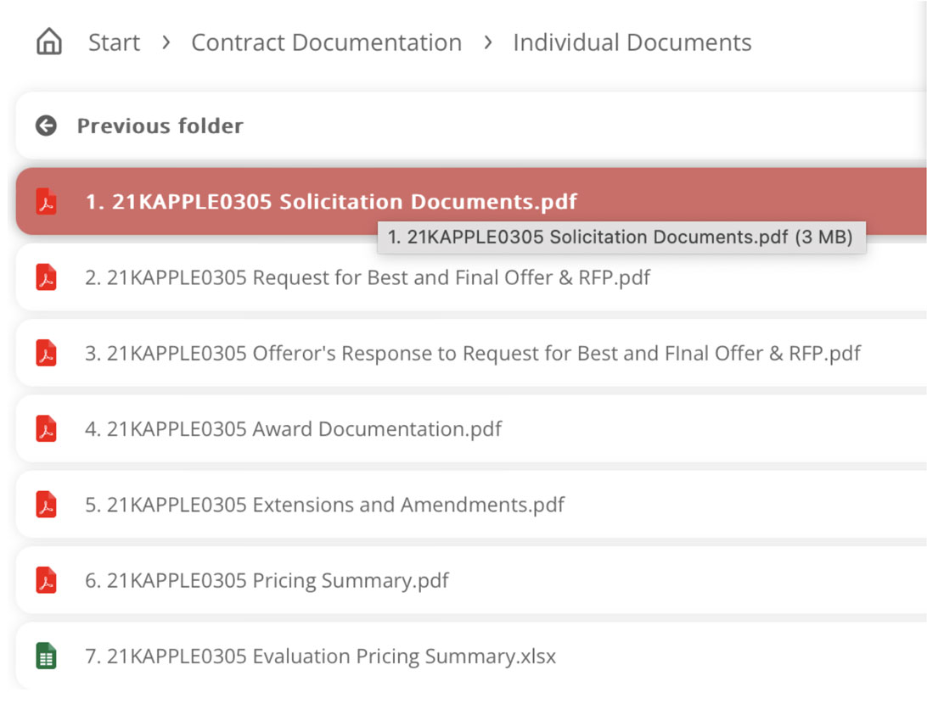Click the home icon in breadcrumb
Viewport: 927px width, 704px height.
tap(49, 42)
